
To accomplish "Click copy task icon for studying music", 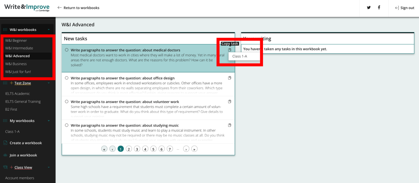I will (x=230, y=125).
